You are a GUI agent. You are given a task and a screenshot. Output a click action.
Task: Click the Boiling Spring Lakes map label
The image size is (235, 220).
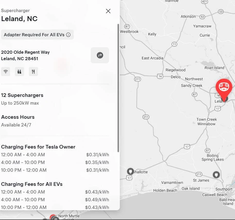[x=213, y=158]
